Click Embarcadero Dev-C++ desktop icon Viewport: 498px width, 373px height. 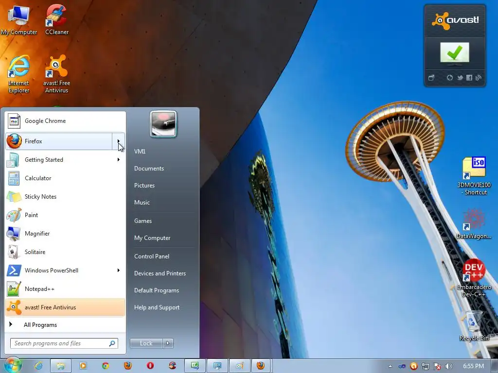474,278
